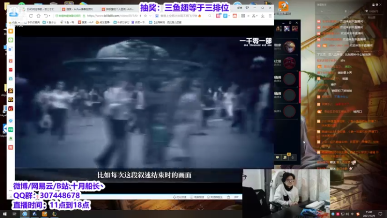
Task: Expand the address bar history dropdown chevron
Action: (150, 16)
